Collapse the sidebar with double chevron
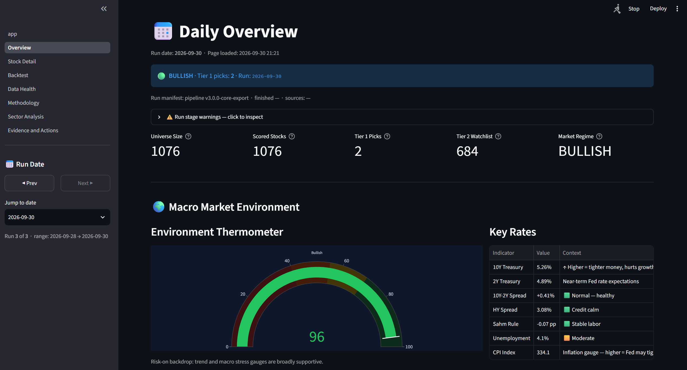This screenshot has height=370, width=687. [x=104, y=9]
